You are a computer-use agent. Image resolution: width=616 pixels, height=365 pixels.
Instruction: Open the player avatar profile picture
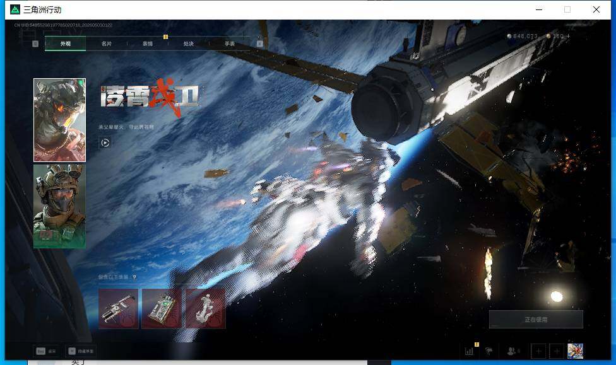click(575, 351)
